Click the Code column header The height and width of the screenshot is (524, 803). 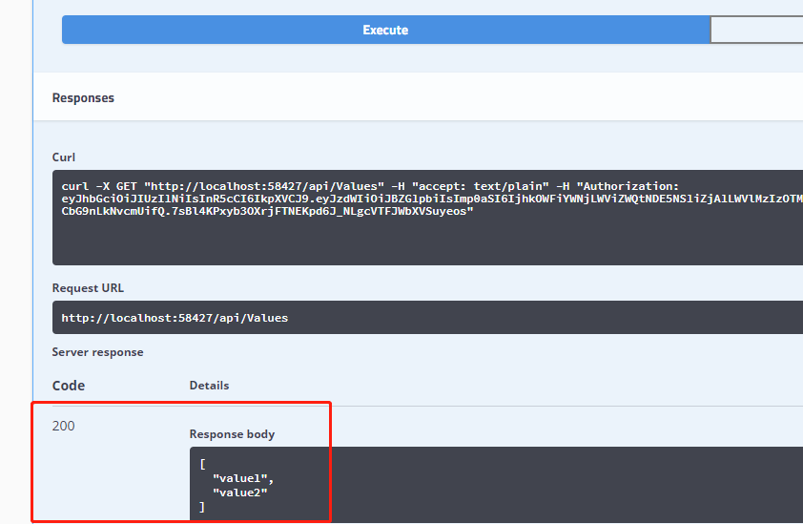(x=68, y=386)
